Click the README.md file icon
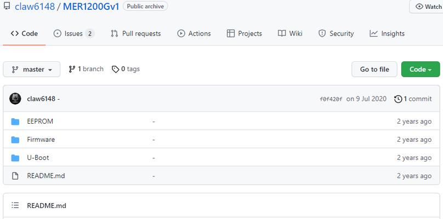The height and width of the screenshot is (219, 443). tap(15, 176)
